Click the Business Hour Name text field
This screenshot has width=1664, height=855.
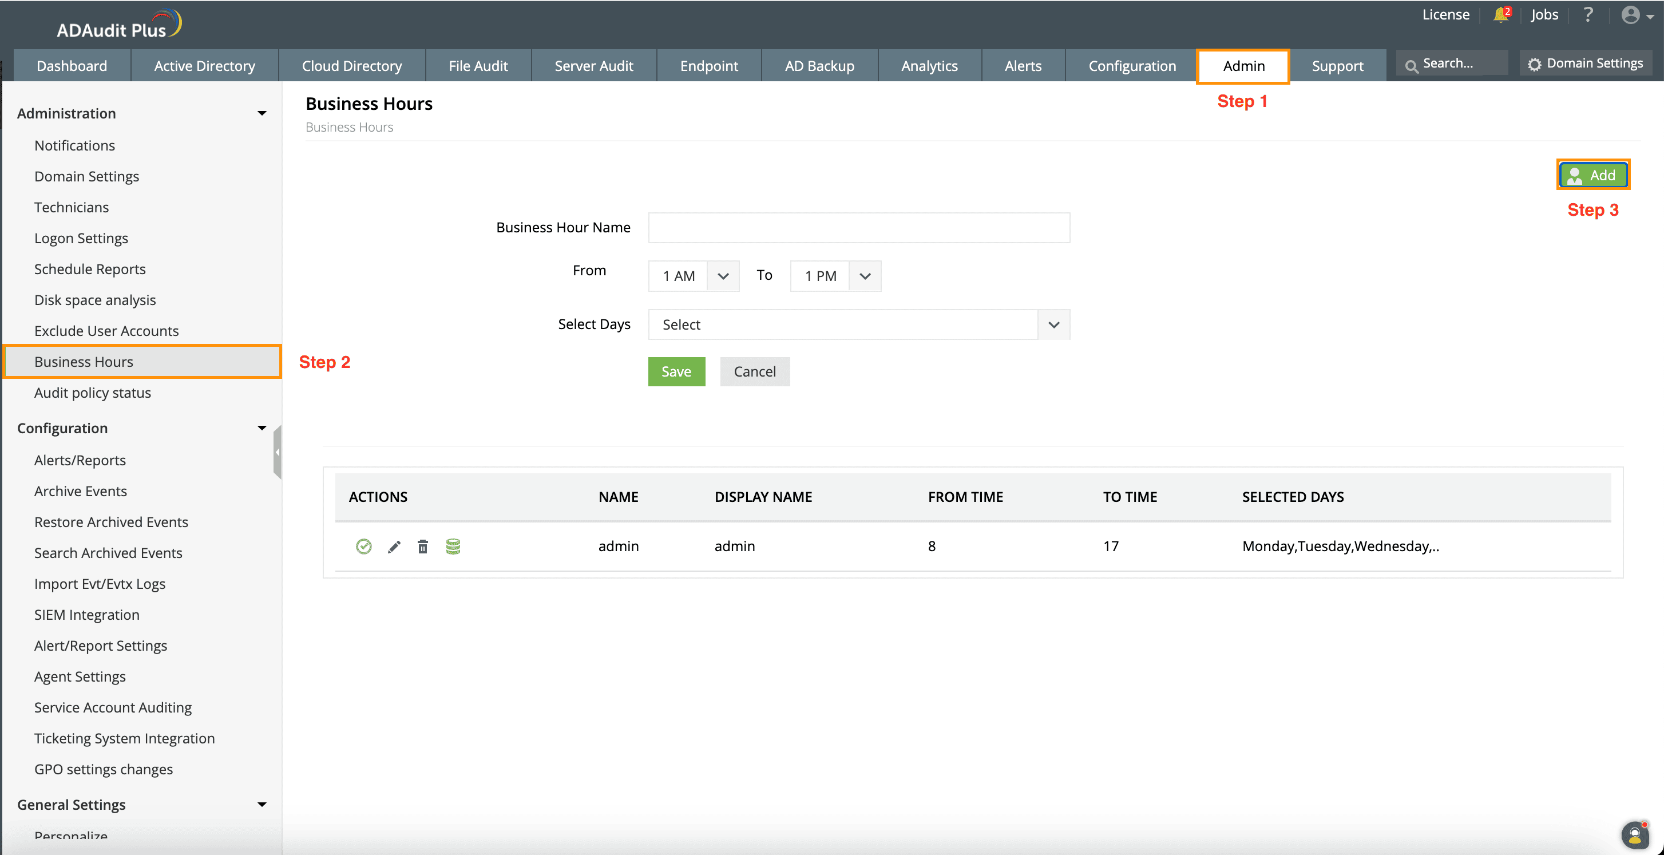[858, 227]
